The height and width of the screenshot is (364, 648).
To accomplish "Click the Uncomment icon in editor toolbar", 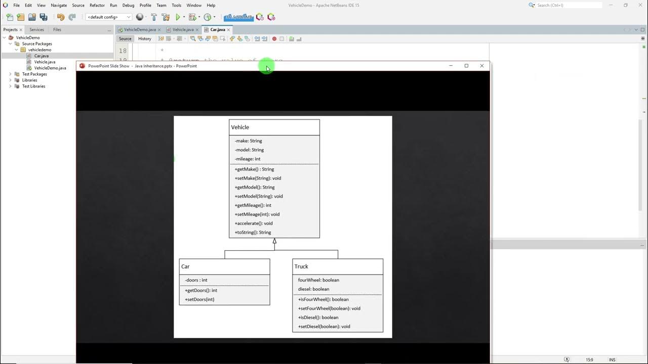I will [299, 38].
